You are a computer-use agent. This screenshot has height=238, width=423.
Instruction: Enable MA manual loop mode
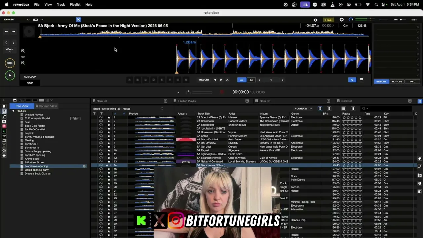click(251, 80)
